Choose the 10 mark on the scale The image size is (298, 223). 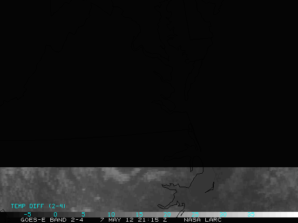click(111, 214)
